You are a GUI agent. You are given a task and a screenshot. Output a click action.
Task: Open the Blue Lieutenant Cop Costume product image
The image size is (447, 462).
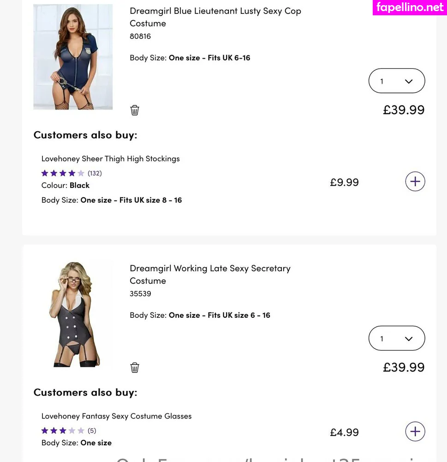[x=73, y=57]
